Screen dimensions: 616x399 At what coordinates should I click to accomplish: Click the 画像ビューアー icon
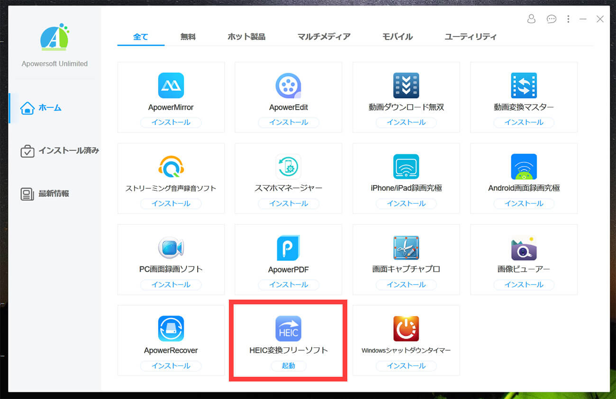coord(524,248)
